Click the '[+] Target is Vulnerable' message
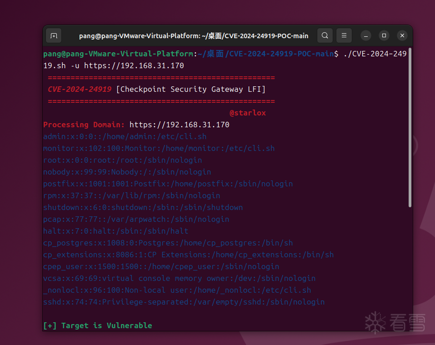Image resolution: width=435 pixels, height=345 pixels. click(98, 325)
